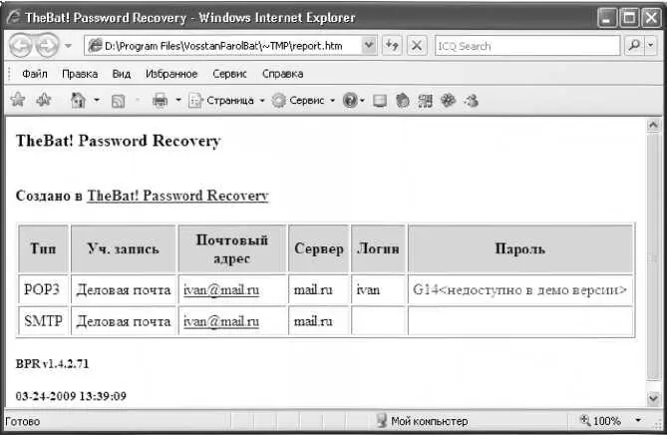
Task: Click the Логин column header
Action: [x=378, y=248]
